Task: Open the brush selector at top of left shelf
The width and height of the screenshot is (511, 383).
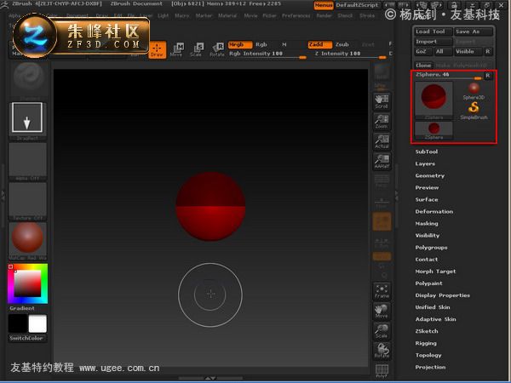Action: click(x=29, y=79)
